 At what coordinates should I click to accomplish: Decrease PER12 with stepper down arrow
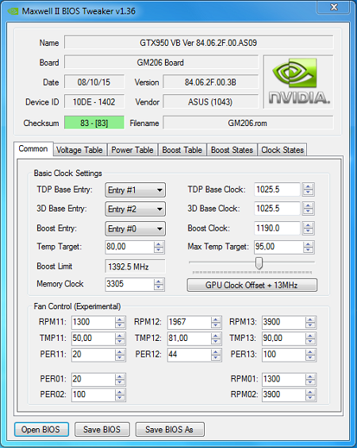(x=216, y=358)
